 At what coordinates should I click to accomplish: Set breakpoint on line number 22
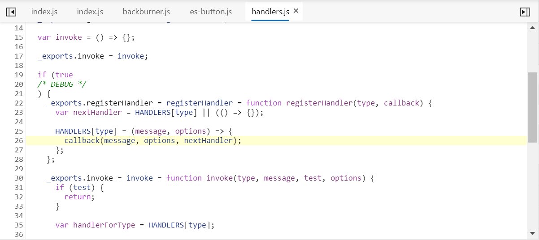(18, 103)
